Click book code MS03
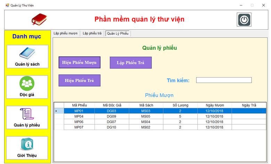The width and height of the screenshot is (271, 164). (x=146, y=111)
